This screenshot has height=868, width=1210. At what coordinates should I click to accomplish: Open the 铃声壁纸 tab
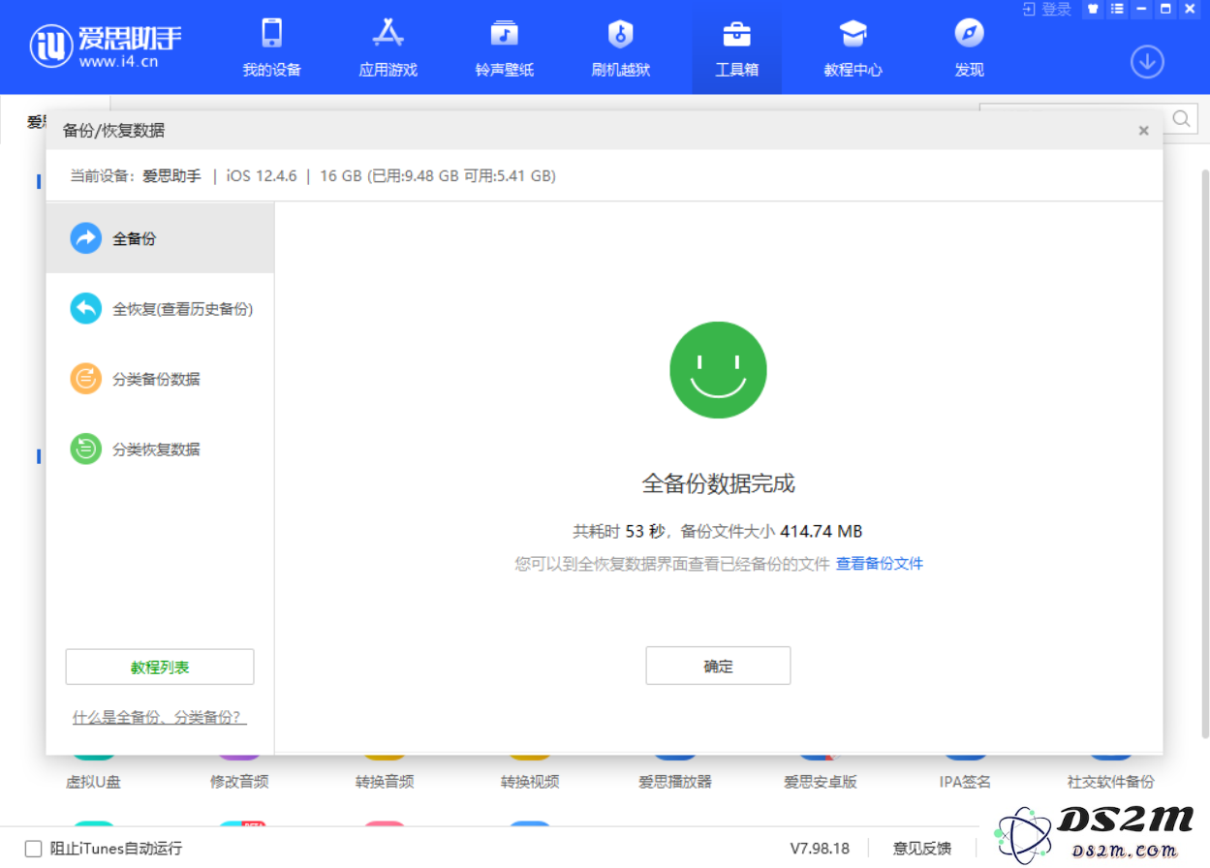point(504,46)
